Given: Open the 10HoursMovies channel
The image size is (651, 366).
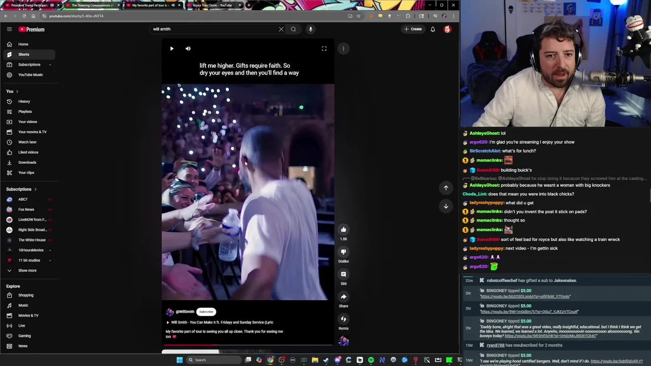Looking at the screenshot, I should [29, 250].
